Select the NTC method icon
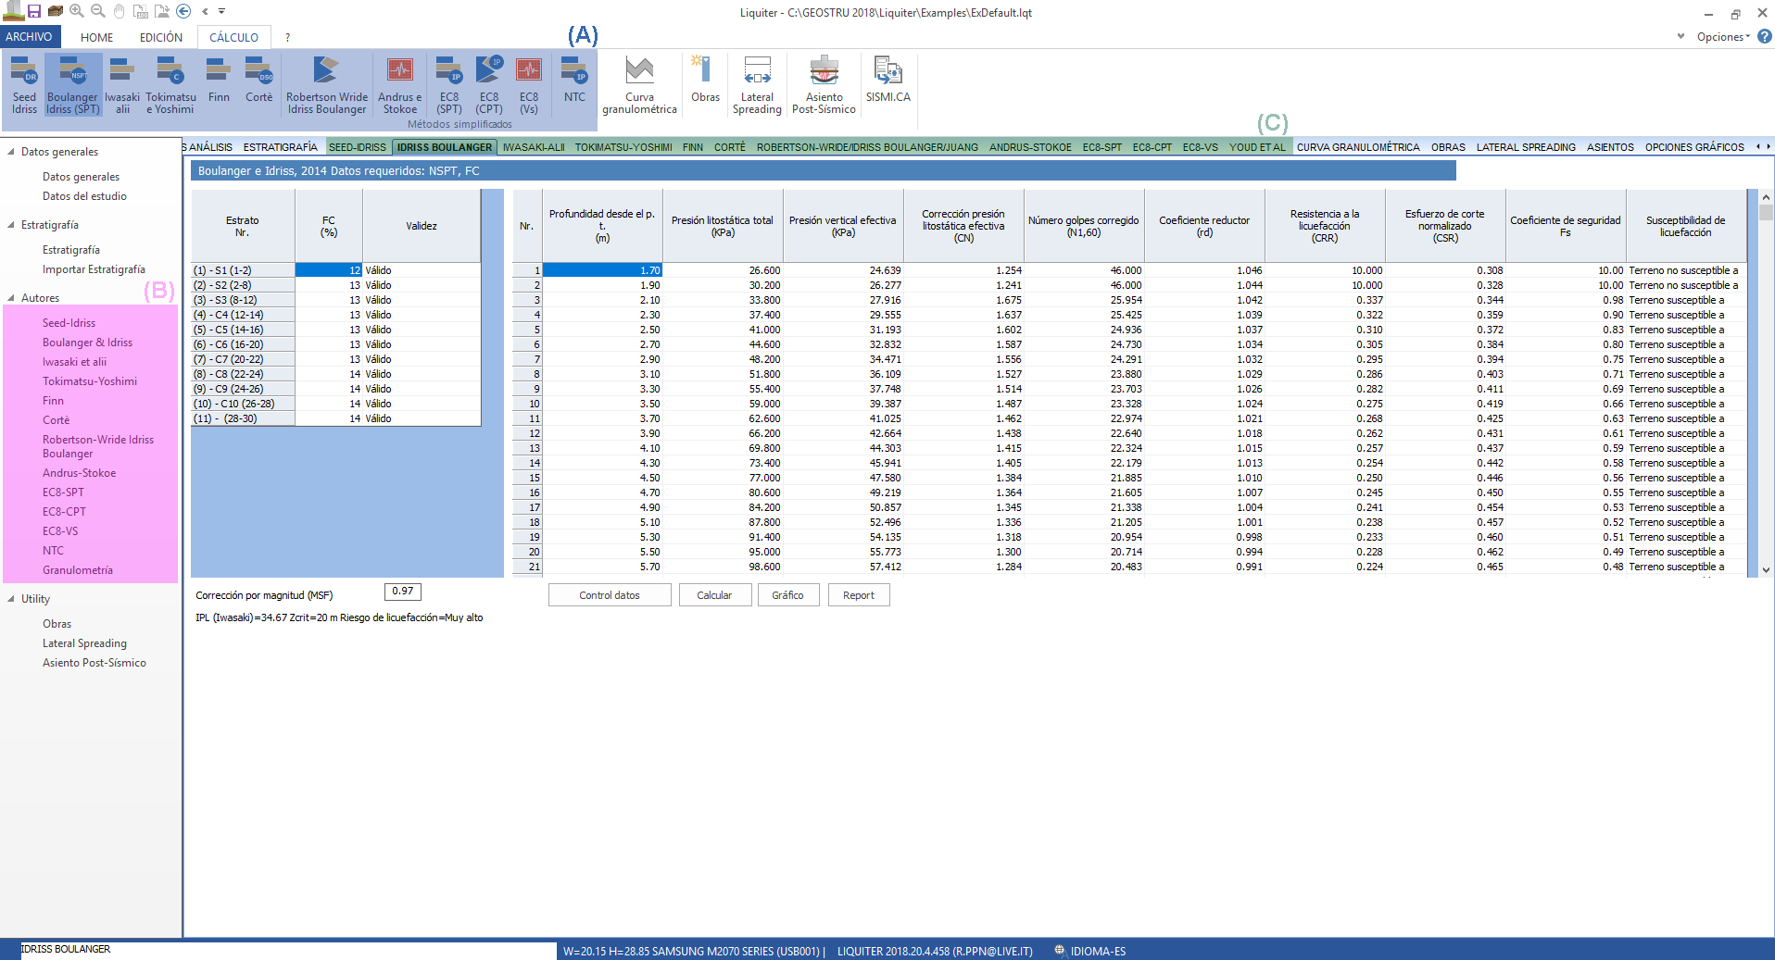Viewport: 1775px width, 960px height. [x=574, y=80]
